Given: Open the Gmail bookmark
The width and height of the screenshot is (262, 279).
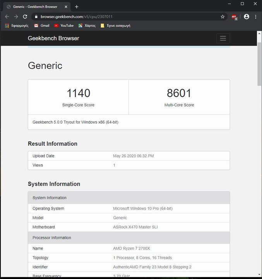Looking at the screenshot, I should click(x=42, y=26).
